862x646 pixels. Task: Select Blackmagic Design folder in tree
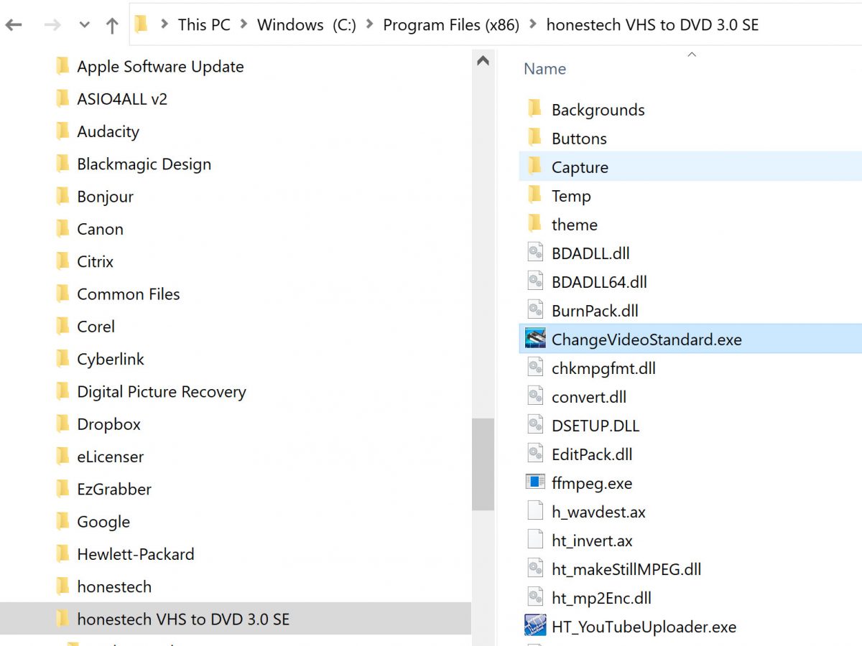pos(144,164)
